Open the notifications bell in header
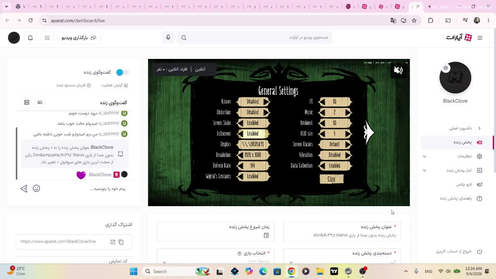The width and height of the screenshot is (496, 279). click(30, 38)
